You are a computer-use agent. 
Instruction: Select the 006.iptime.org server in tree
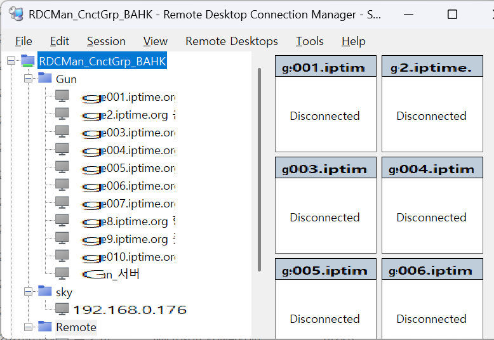click(x=128, y=186)
